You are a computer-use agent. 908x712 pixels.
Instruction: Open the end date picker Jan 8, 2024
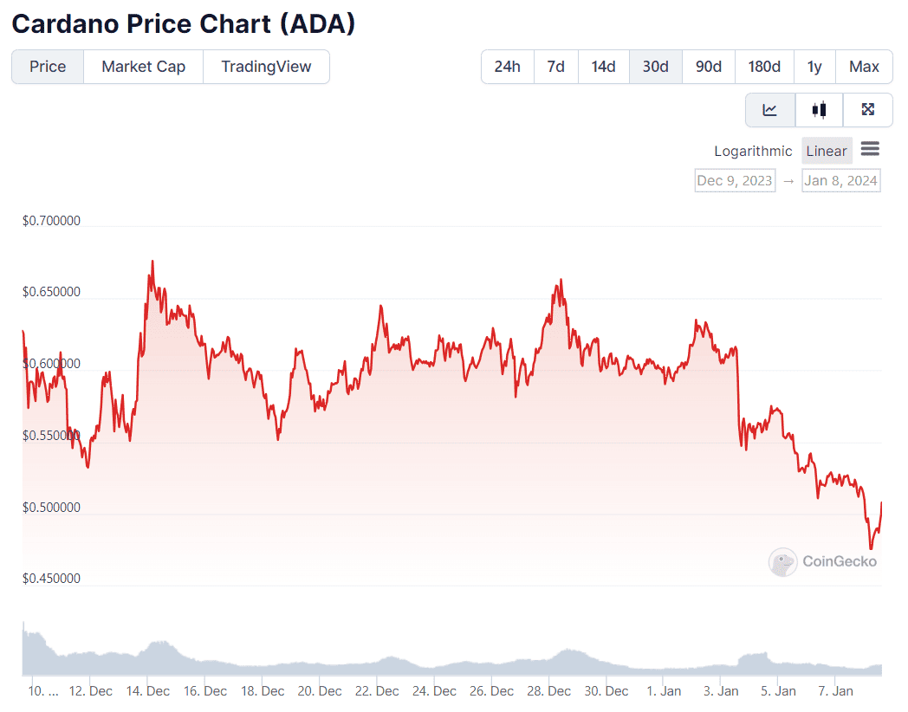coord(840,180)
